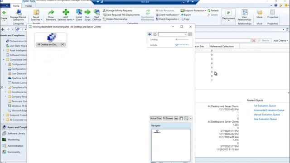Adjust the Include slider
290x163 pixels.
182,45
